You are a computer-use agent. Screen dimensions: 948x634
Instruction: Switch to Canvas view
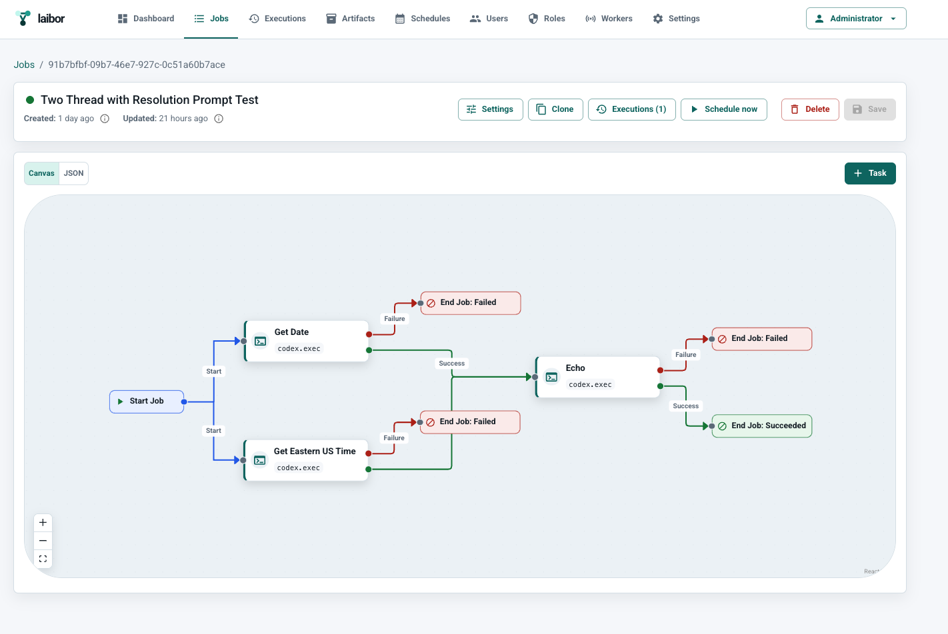[41, 173]
